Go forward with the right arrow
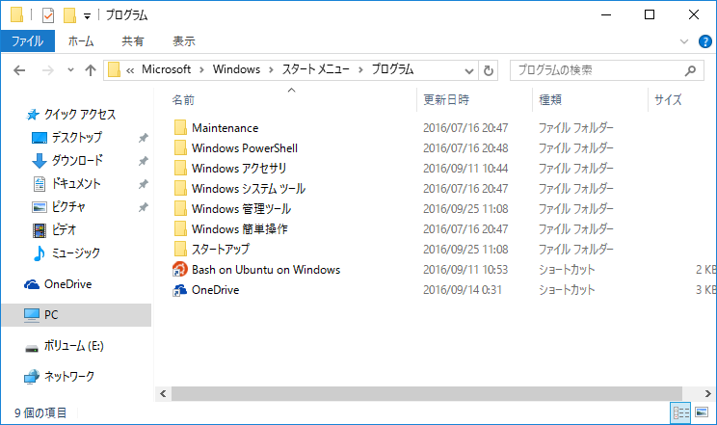Screen dimensions: 717x425 [47, 70]
